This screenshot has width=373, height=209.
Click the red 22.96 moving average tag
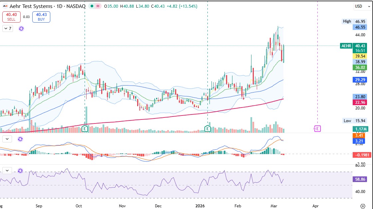360,103
